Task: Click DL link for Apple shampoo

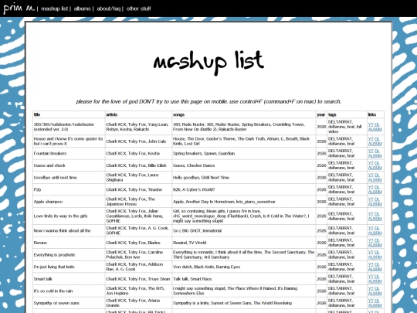Action: pos(377,199)
